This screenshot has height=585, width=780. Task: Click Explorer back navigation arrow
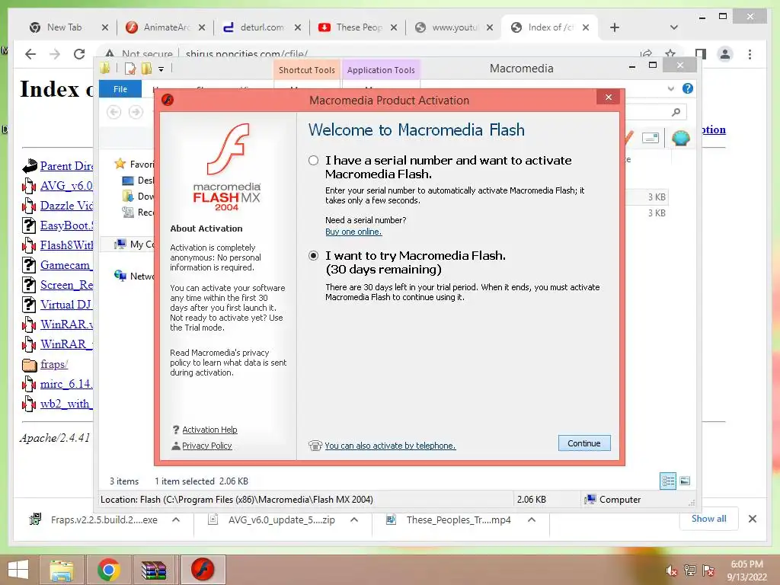pos(114,113)
